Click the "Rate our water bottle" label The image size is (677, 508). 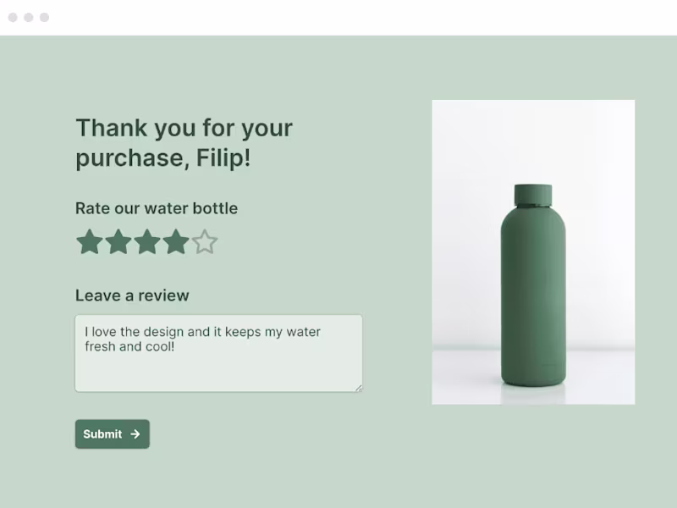(157, 208)
